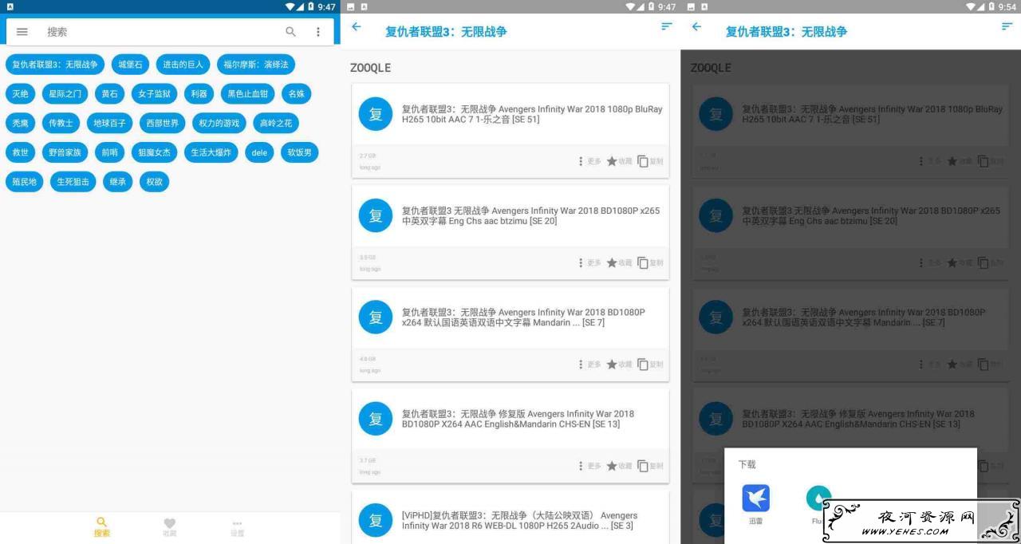The width and height of the screenshot is (1021, 544).
Task: Tap the 权力的游戏 chip
Action: point(219,124)
